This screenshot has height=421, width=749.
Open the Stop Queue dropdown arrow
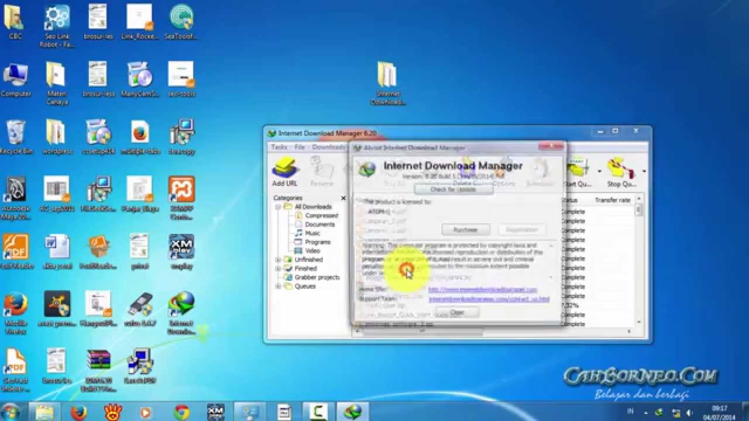(644, 172)
